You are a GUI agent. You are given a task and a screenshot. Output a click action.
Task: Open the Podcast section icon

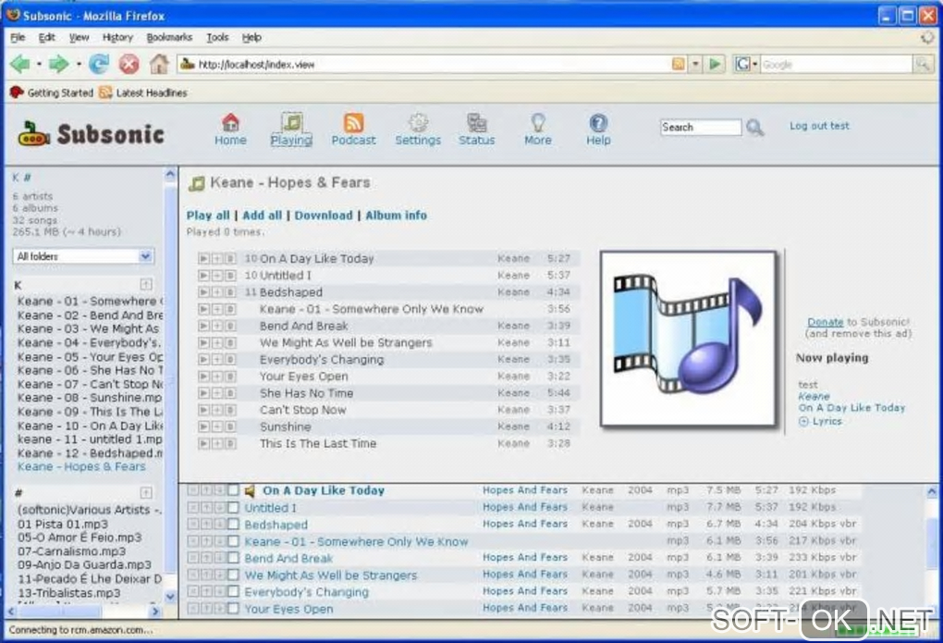353,122
